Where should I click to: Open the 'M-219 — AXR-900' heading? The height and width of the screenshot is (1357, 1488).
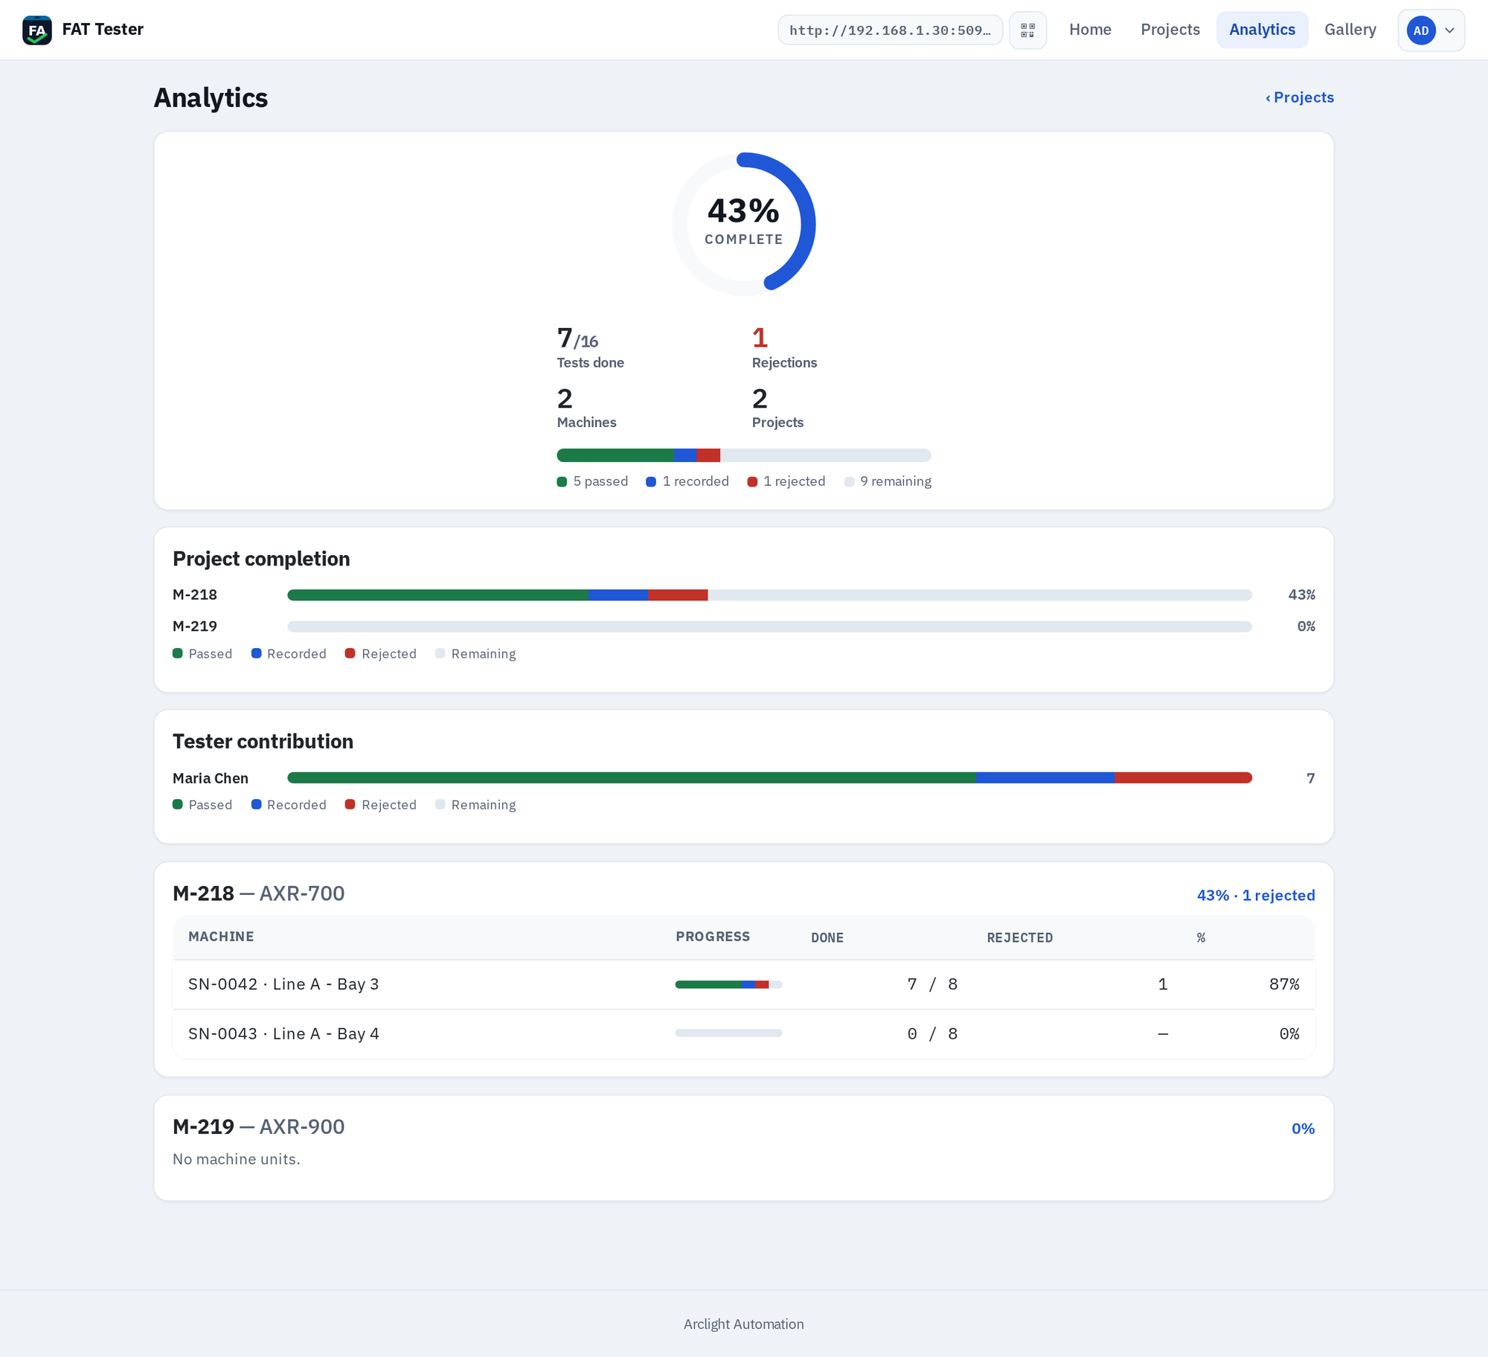click(x=258, y=1127)
